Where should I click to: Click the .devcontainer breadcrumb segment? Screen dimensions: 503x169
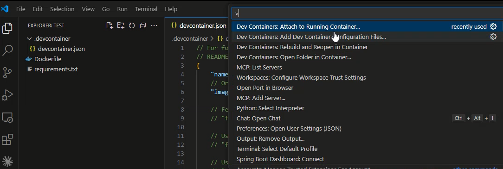coord(190,39)
